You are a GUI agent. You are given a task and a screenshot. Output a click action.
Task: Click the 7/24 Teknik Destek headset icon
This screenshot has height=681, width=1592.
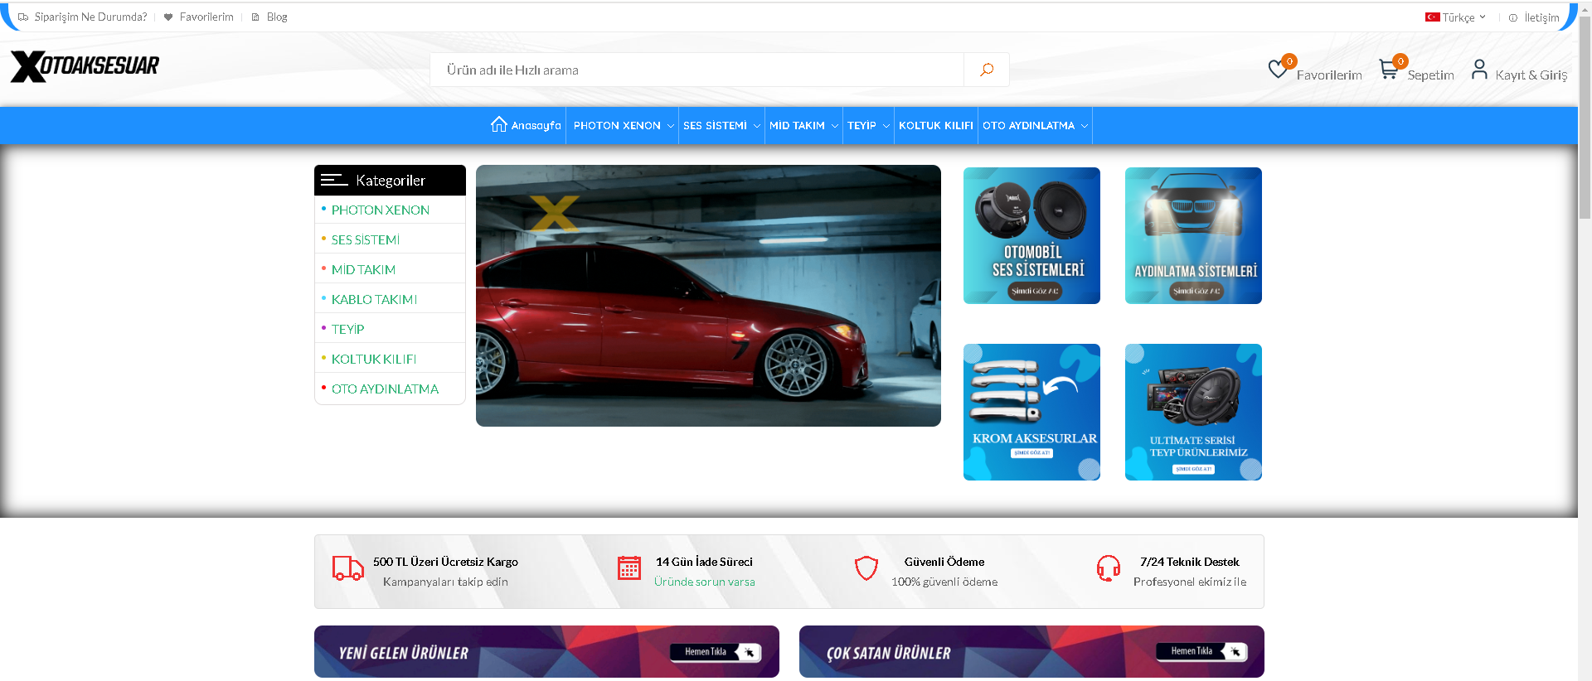pos(1109,568)
